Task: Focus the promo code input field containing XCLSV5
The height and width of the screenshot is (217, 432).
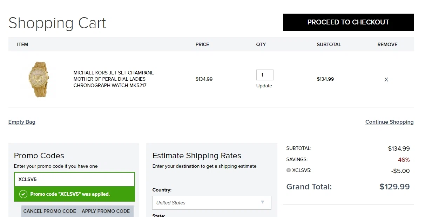Action: 74,179
